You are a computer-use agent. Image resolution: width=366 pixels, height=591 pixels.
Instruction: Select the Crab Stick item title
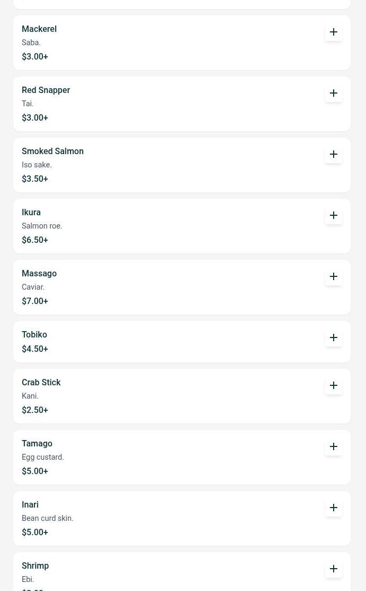(41, 383)
